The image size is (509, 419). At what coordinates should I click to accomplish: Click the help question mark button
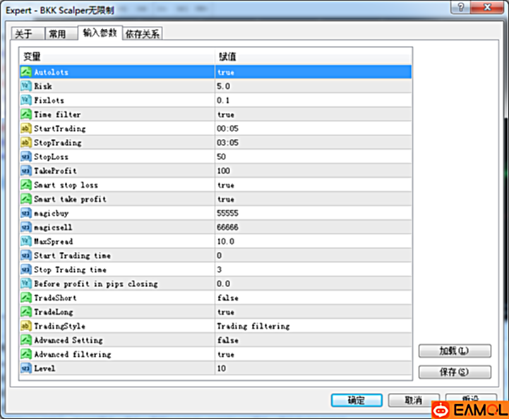tap(460, 7)
